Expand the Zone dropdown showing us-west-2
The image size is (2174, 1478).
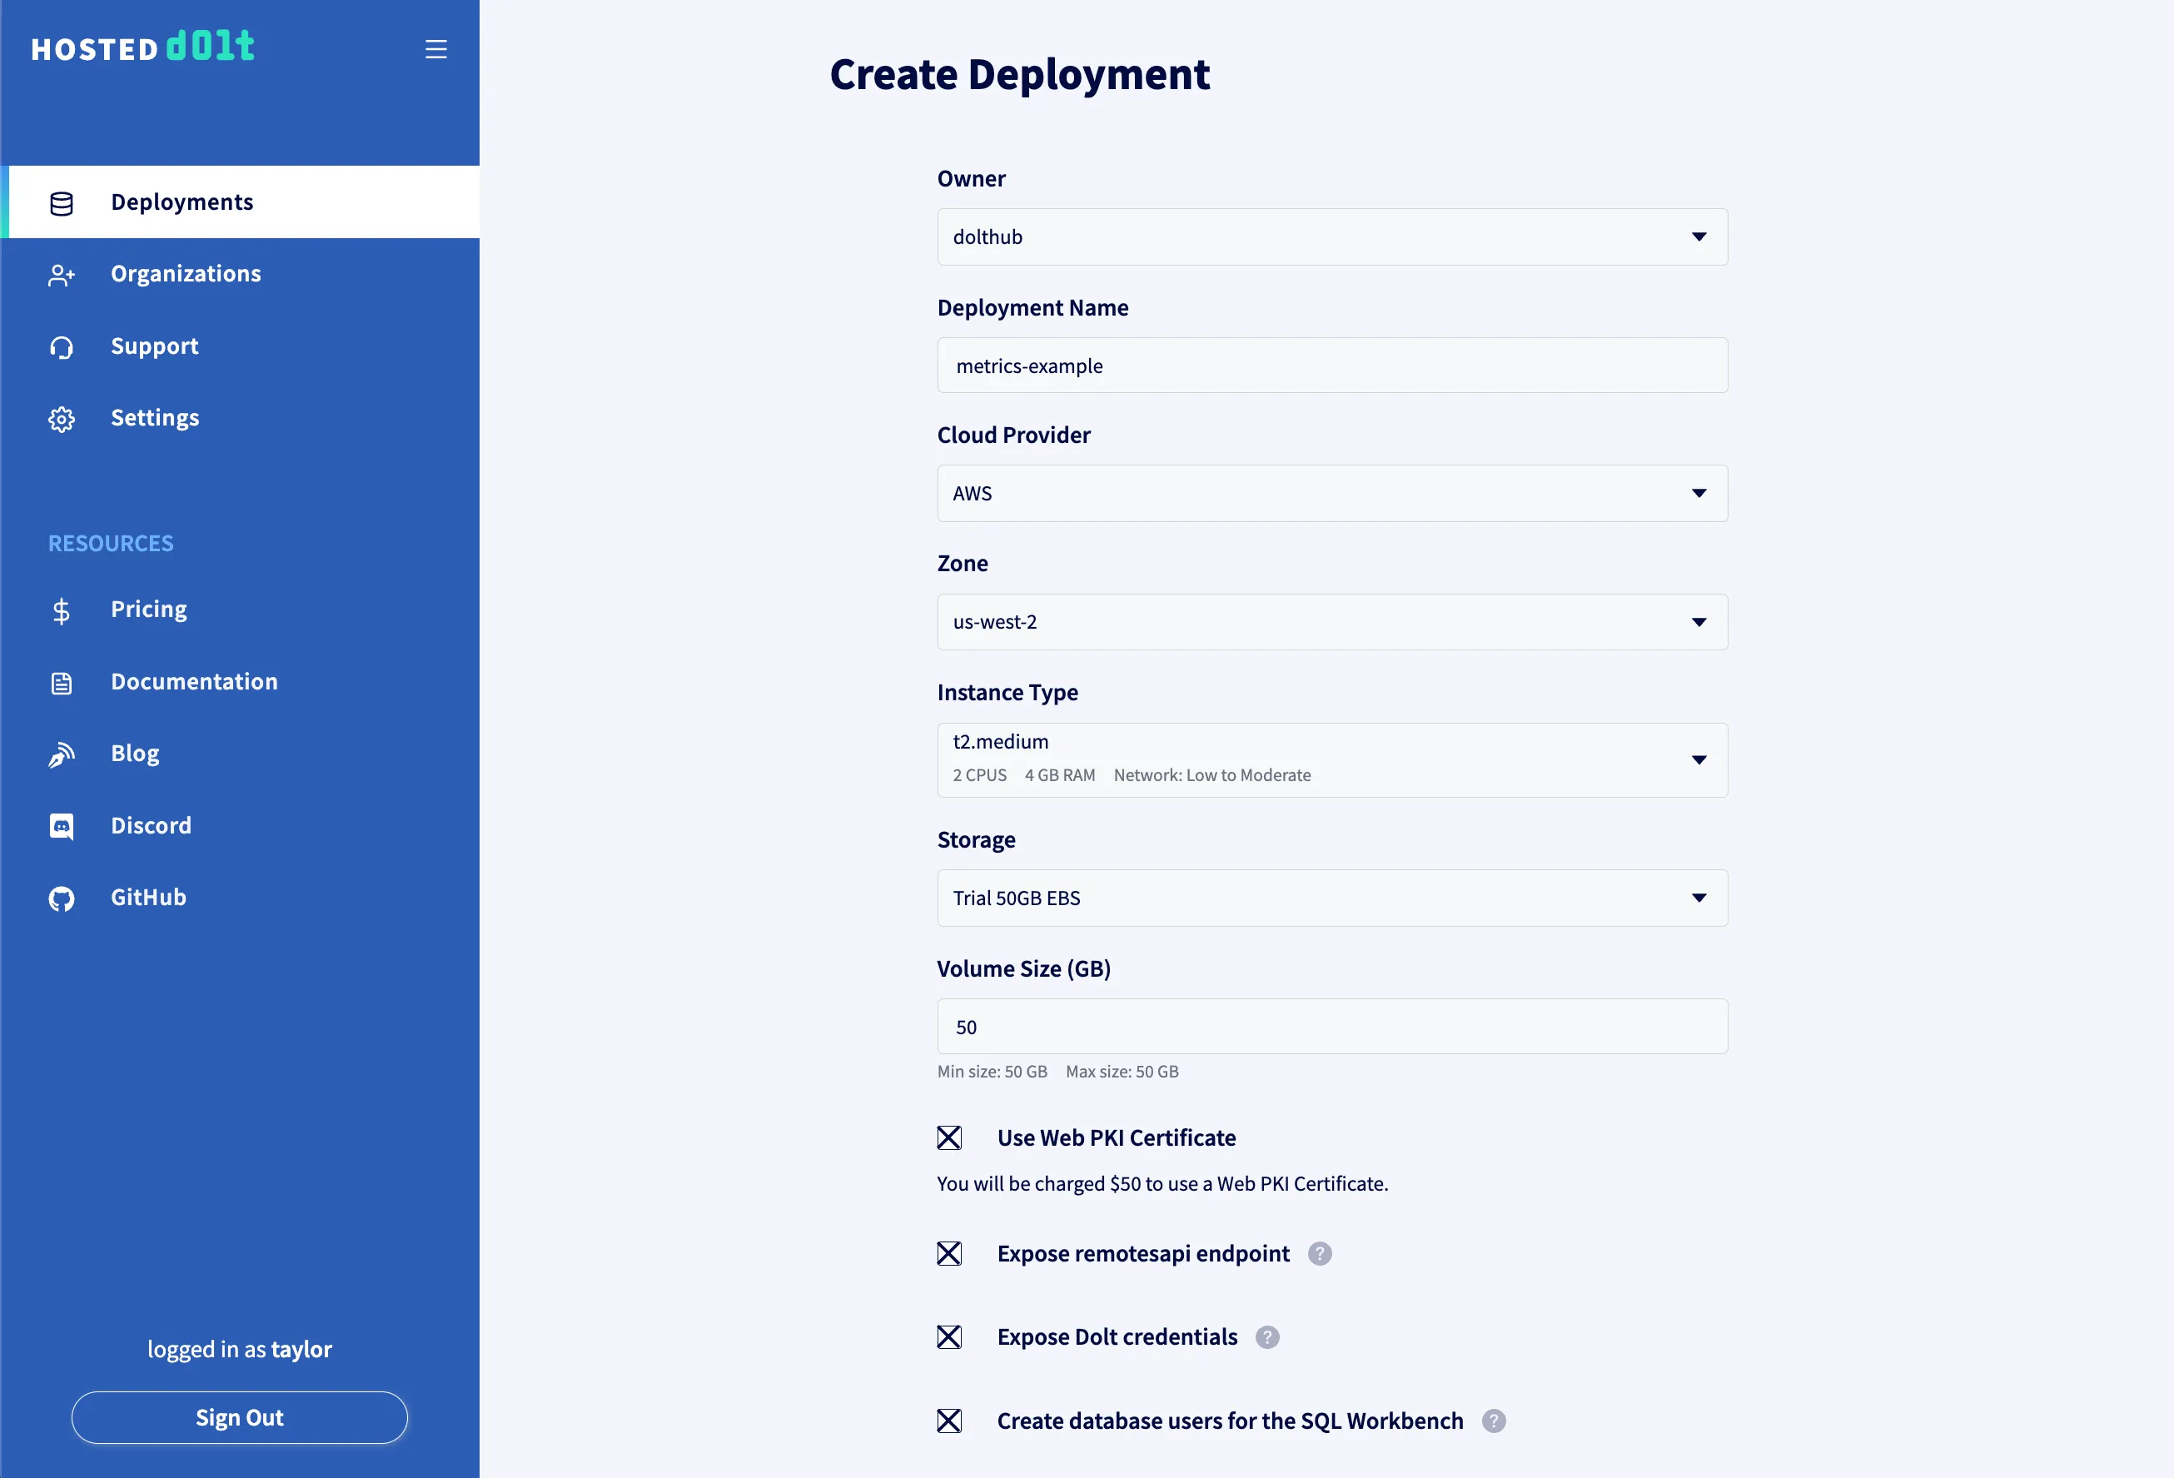[x=1331, y=622]
